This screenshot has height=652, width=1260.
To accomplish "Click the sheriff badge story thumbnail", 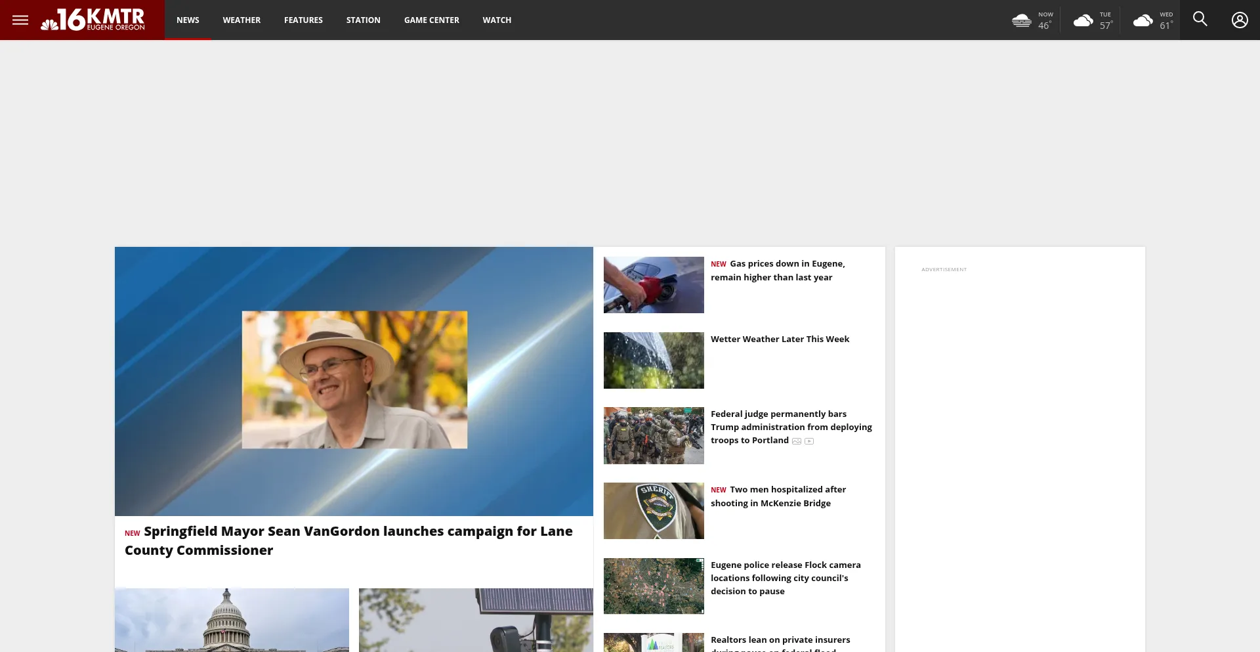I will coord(654,511).
